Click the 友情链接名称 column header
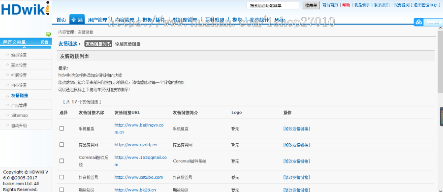The image size is (443, 192). click(x=91, y=113)
